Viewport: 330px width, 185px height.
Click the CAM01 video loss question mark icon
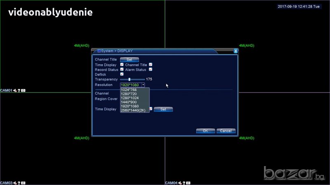point(19,90)
